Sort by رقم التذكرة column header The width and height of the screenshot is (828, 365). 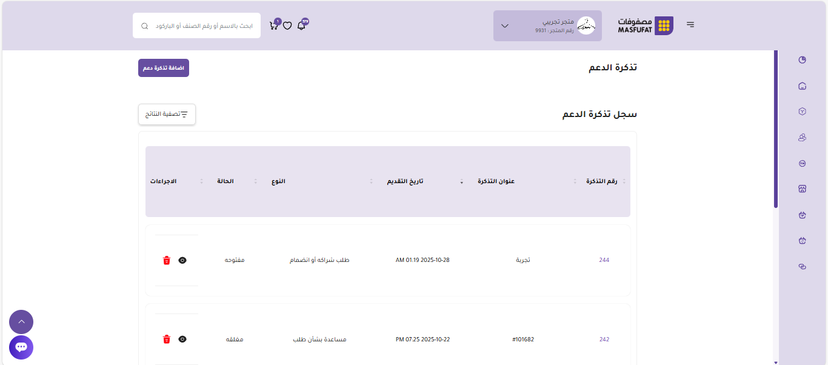point(601,182)
